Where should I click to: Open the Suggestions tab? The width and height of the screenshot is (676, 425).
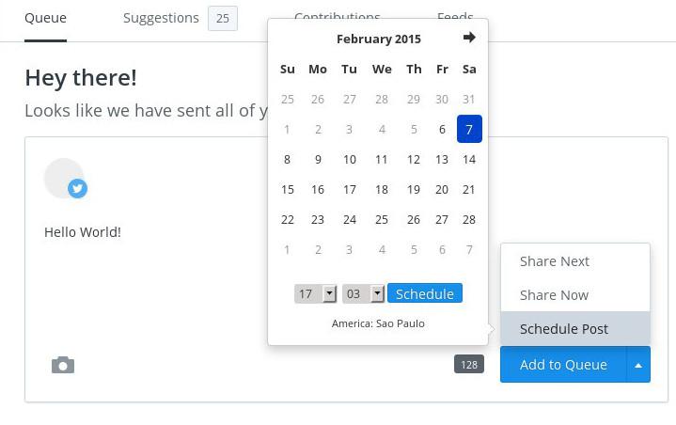(x=161, y=18)
